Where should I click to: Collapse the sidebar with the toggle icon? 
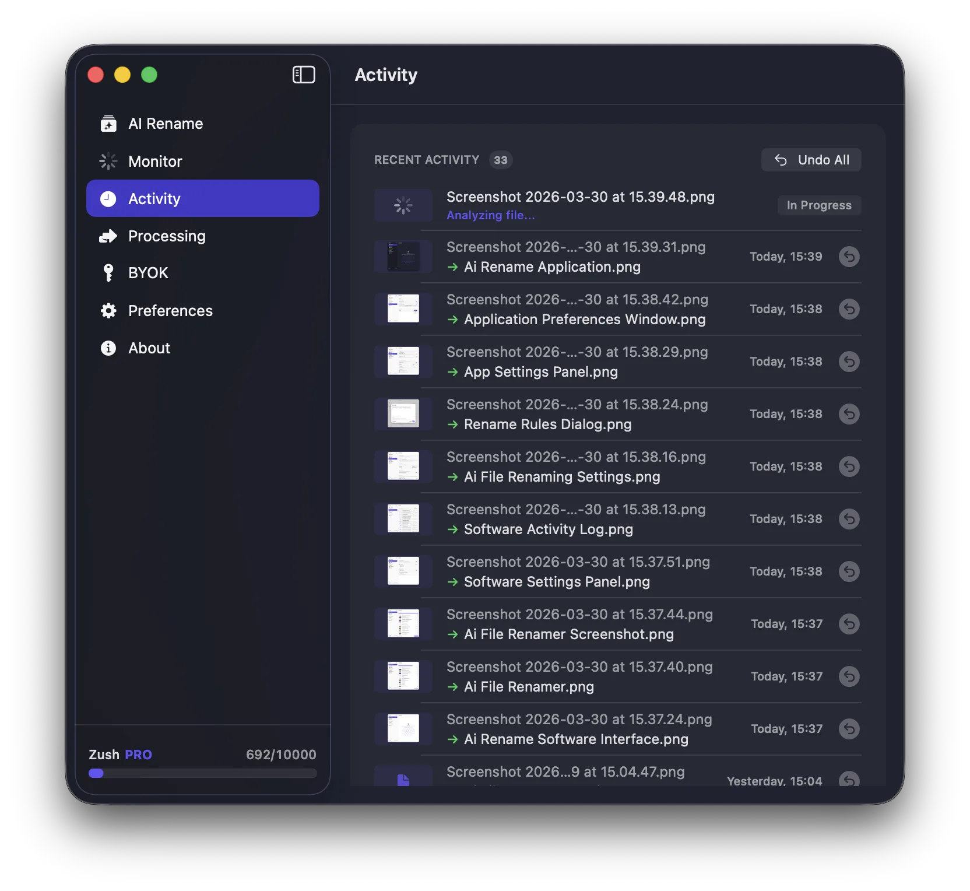304,75
